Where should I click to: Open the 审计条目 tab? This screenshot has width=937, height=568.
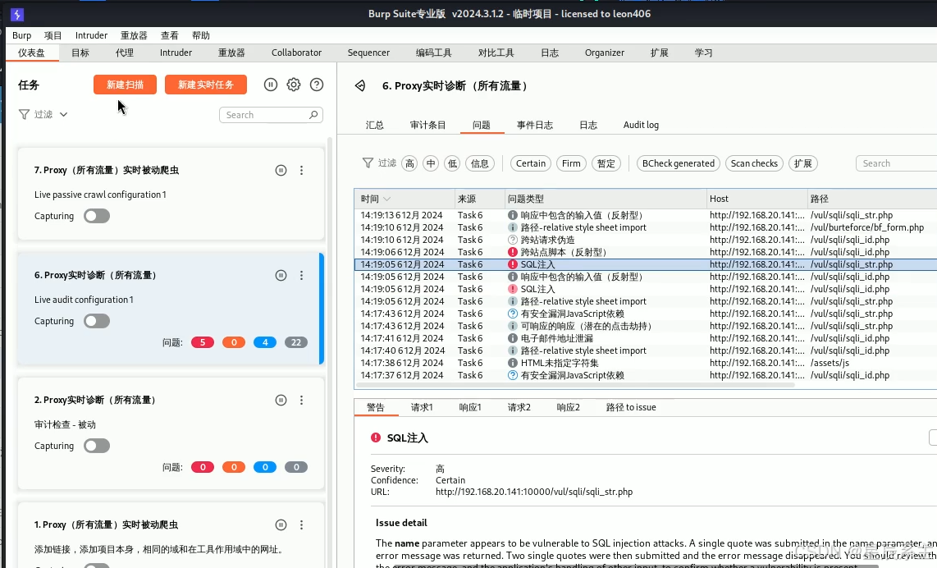point(427,125)
